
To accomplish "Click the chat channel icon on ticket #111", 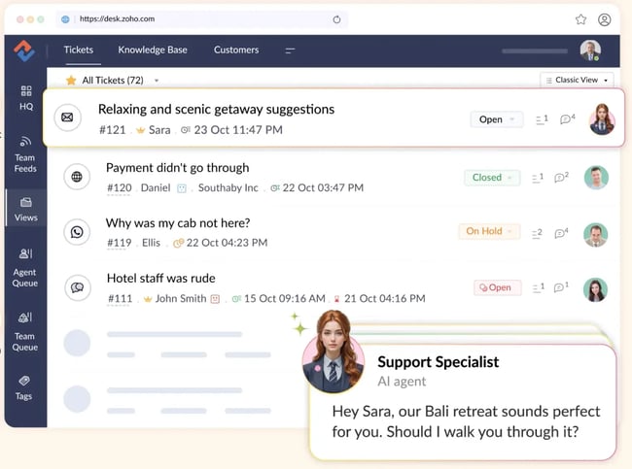I will [77, 287].
